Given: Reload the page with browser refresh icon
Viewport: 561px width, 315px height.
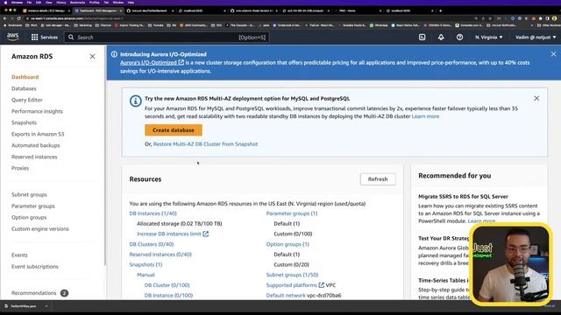Looking at the screenshot, I should tap(18, 18).
